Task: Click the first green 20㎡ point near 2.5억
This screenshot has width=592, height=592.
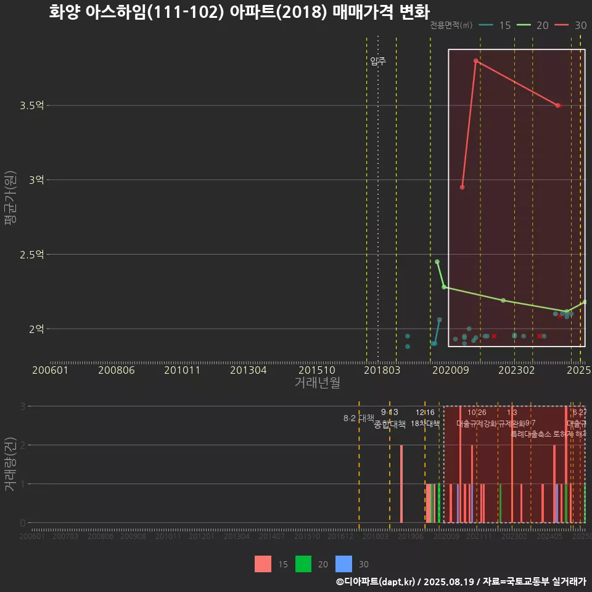Action: (437, 261)
